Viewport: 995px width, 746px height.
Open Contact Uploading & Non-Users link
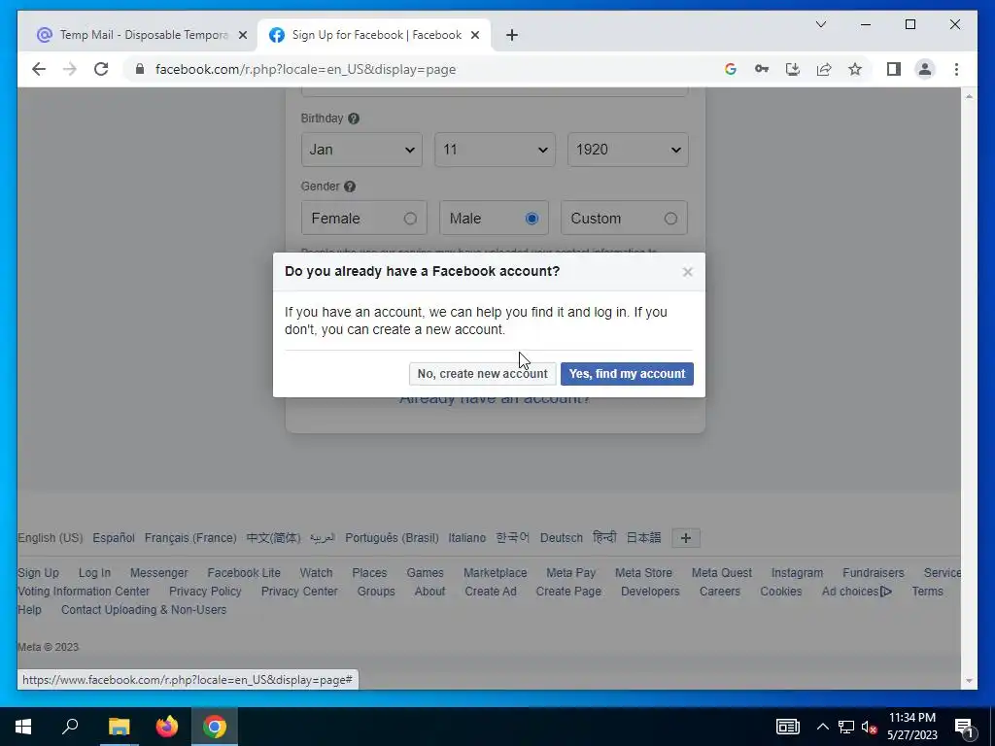pyautogui.click(x=144, y=610)
